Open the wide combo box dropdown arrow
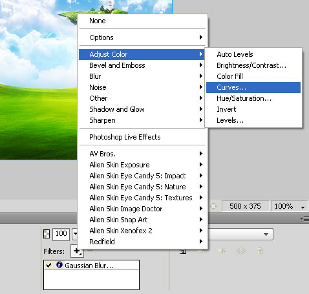 tap(266, 235)
